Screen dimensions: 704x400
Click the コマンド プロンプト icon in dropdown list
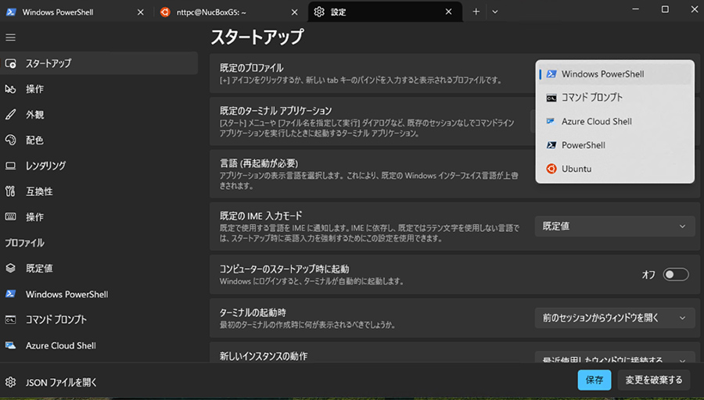[551, 98]
